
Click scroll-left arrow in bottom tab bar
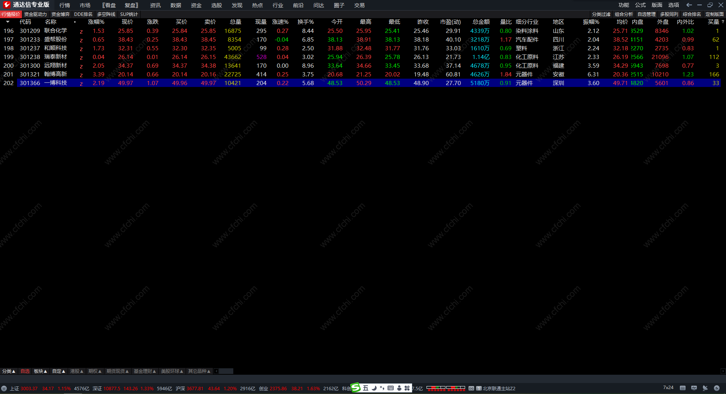pos(216,371)
